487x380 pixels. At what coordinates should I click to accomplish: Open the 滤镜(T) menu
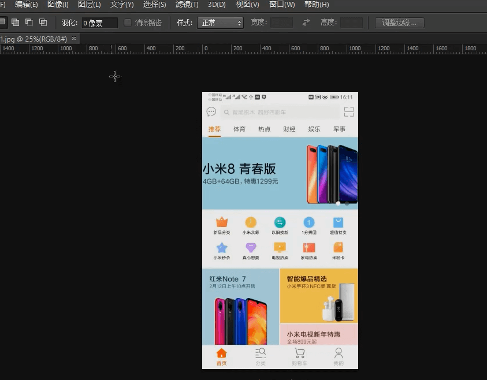pyautogui.click(x=187, y=5)
